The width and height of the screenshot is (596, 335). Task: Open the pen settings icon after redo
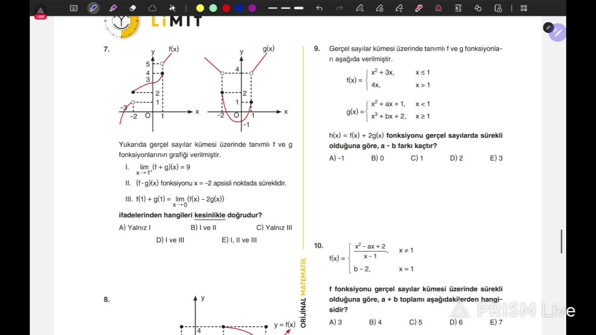point(359,8)
